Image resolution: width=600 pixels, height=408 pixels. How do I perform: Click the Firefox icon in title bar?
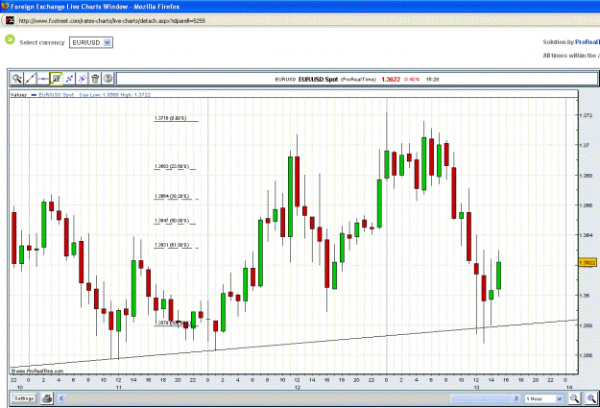(x=5, y=6)
